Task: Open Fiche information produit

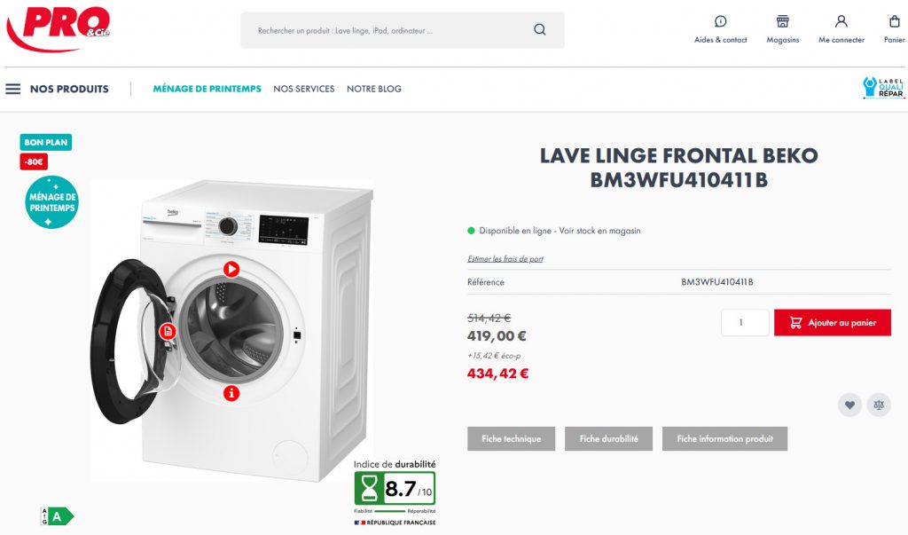Action: click(x=725, y=439)
